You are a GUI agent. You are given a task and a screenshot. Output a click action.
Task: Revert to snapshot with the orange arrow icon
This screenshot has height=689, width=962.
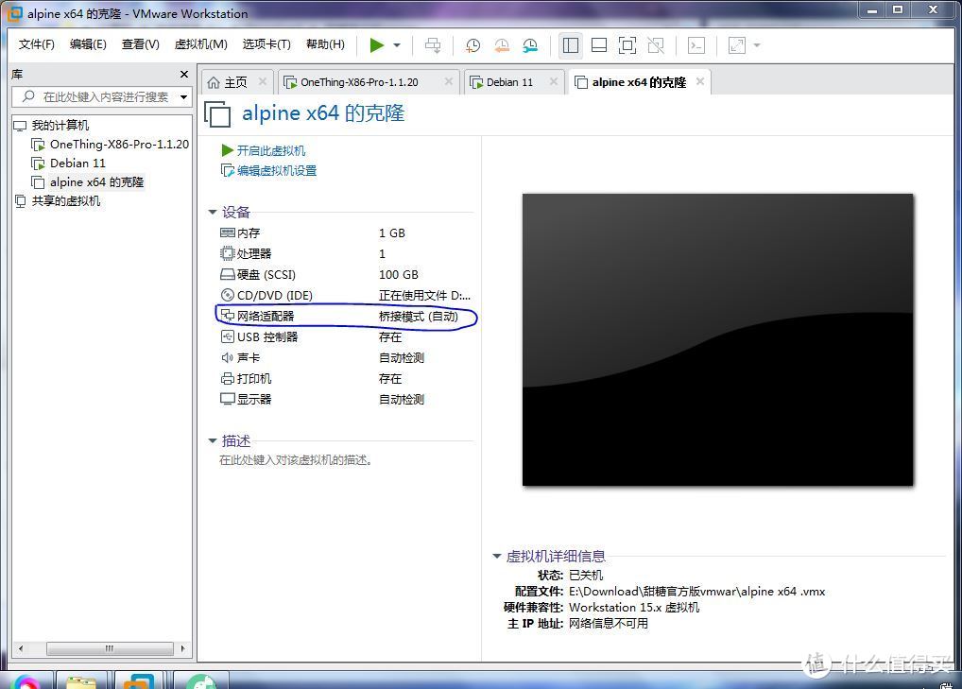[501, 44]
